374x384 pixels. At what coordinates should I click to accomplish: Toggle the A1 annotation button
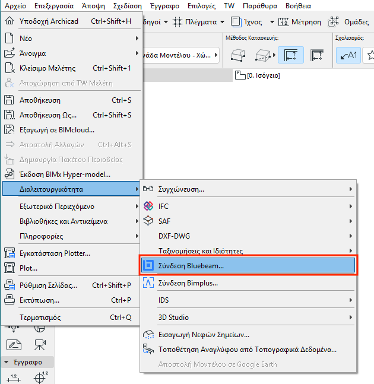pos(348,55)
